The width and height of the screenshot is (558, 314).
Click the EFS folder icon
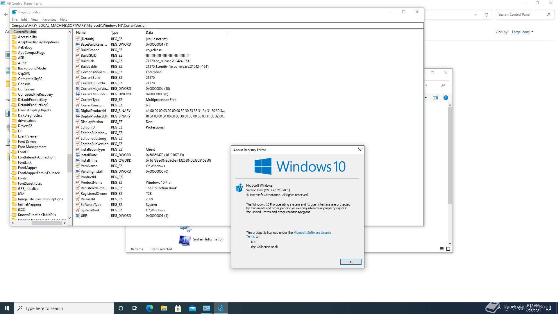tap(14, 131)
